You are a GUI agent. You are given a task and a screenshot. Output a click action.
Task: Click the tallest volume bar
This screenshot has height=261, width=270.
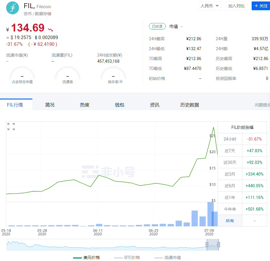210,214
